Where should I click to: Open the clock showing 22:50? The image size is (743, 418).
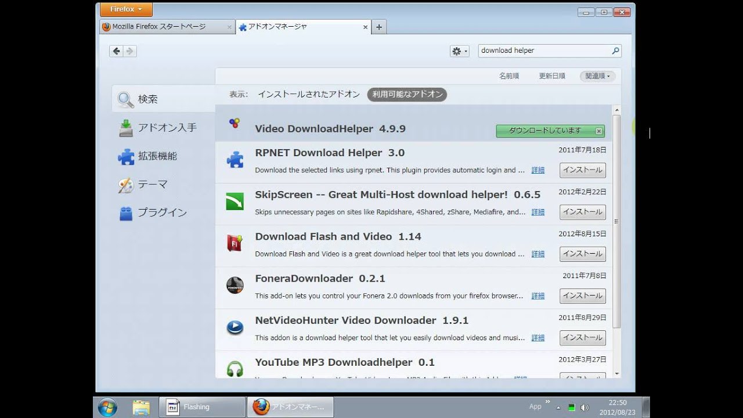(x=617, y=407)
